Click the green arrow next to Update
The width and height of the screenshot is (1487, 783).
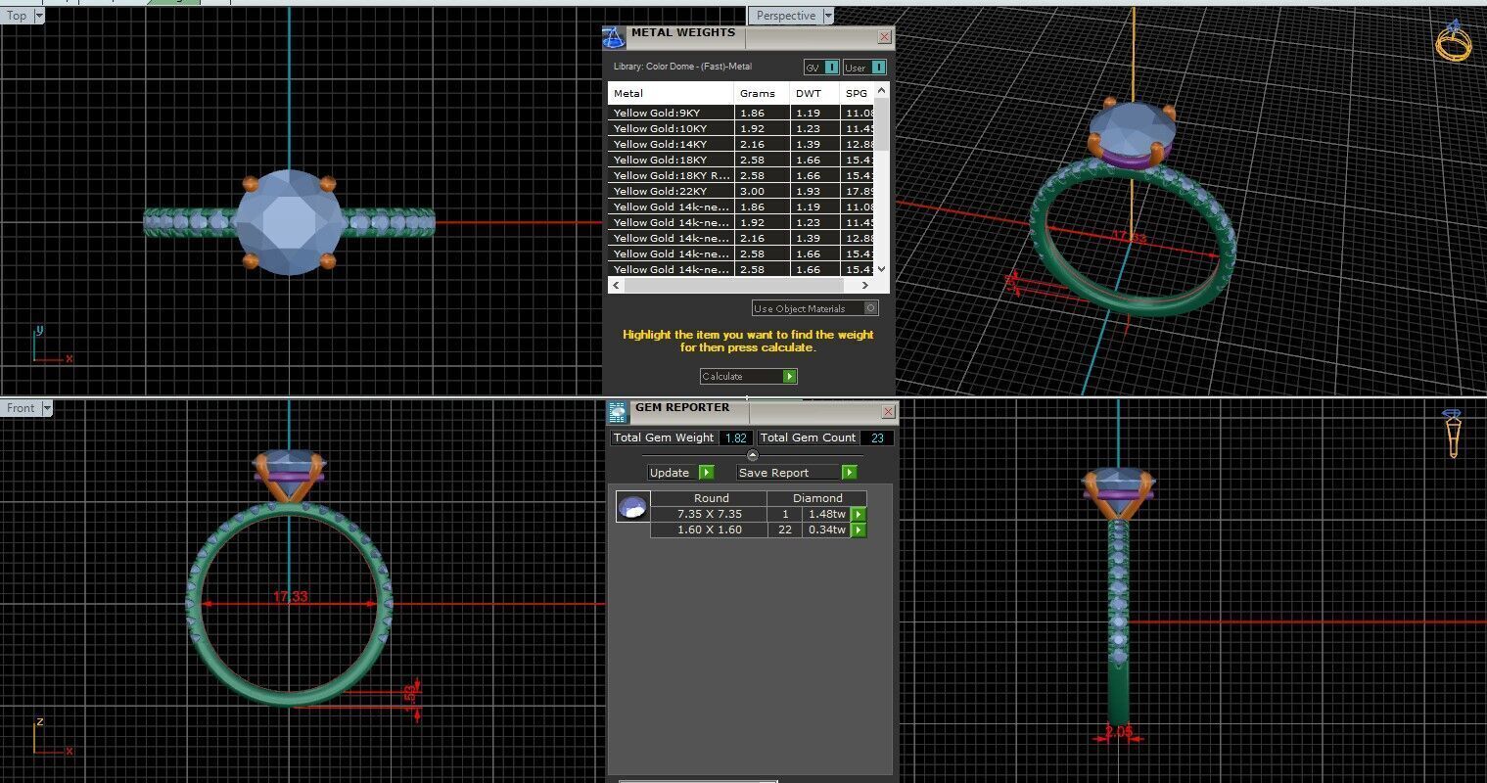[706, 473]
